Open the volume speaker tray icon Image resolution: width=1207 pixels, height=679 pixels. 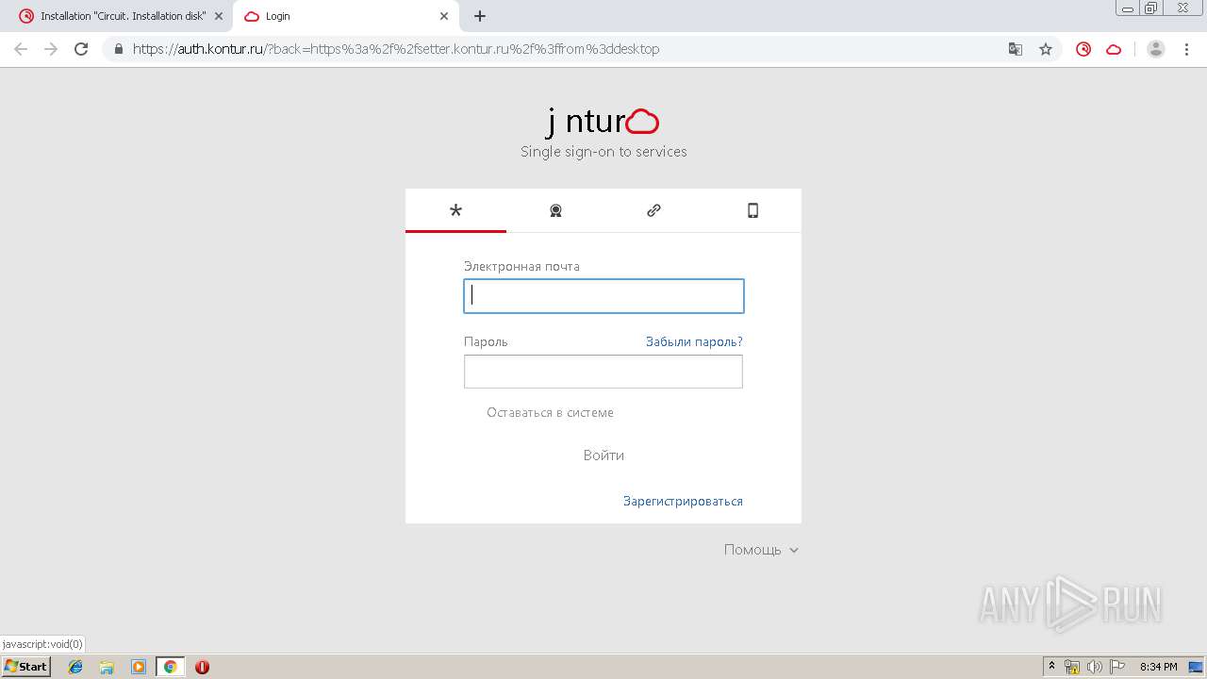[1095, 667]
